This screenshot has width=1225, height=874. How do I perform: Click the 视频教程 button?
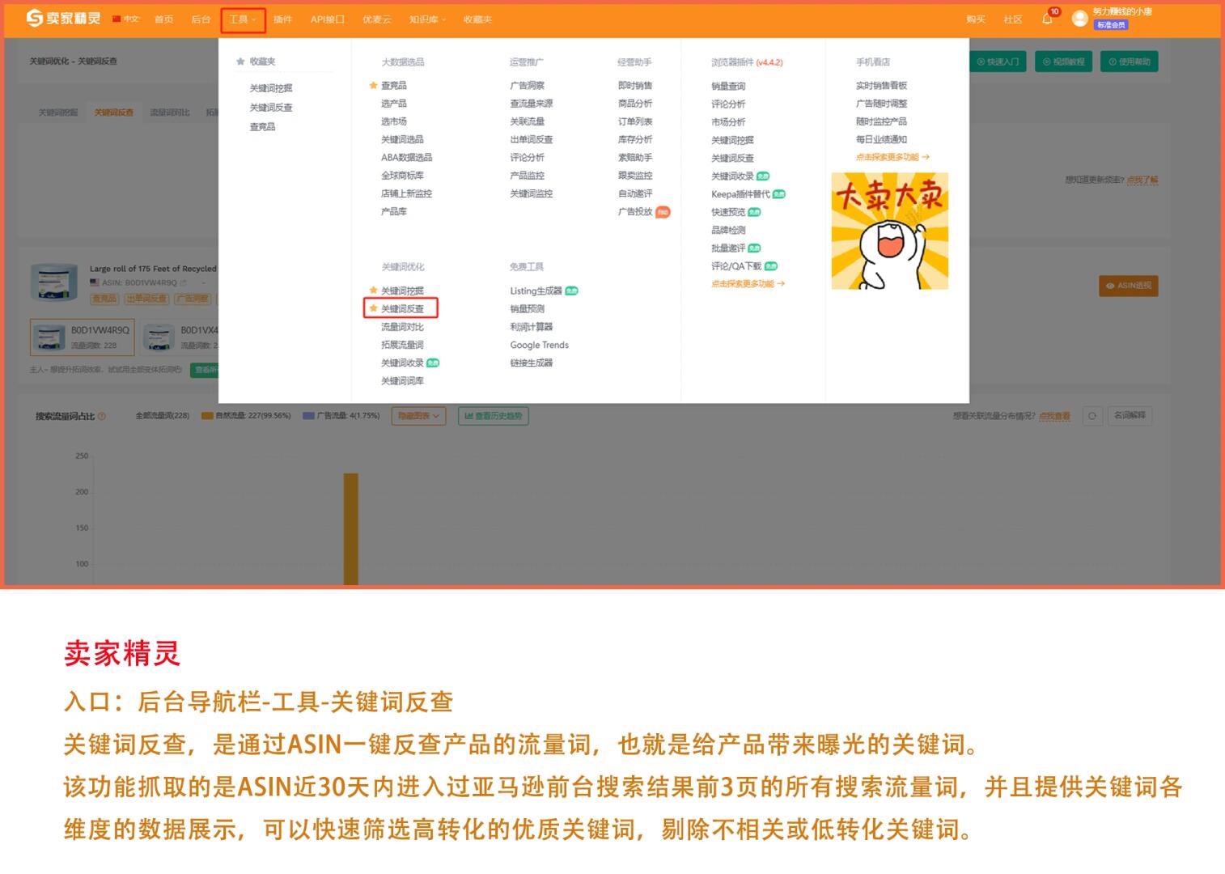point(1064,62)
